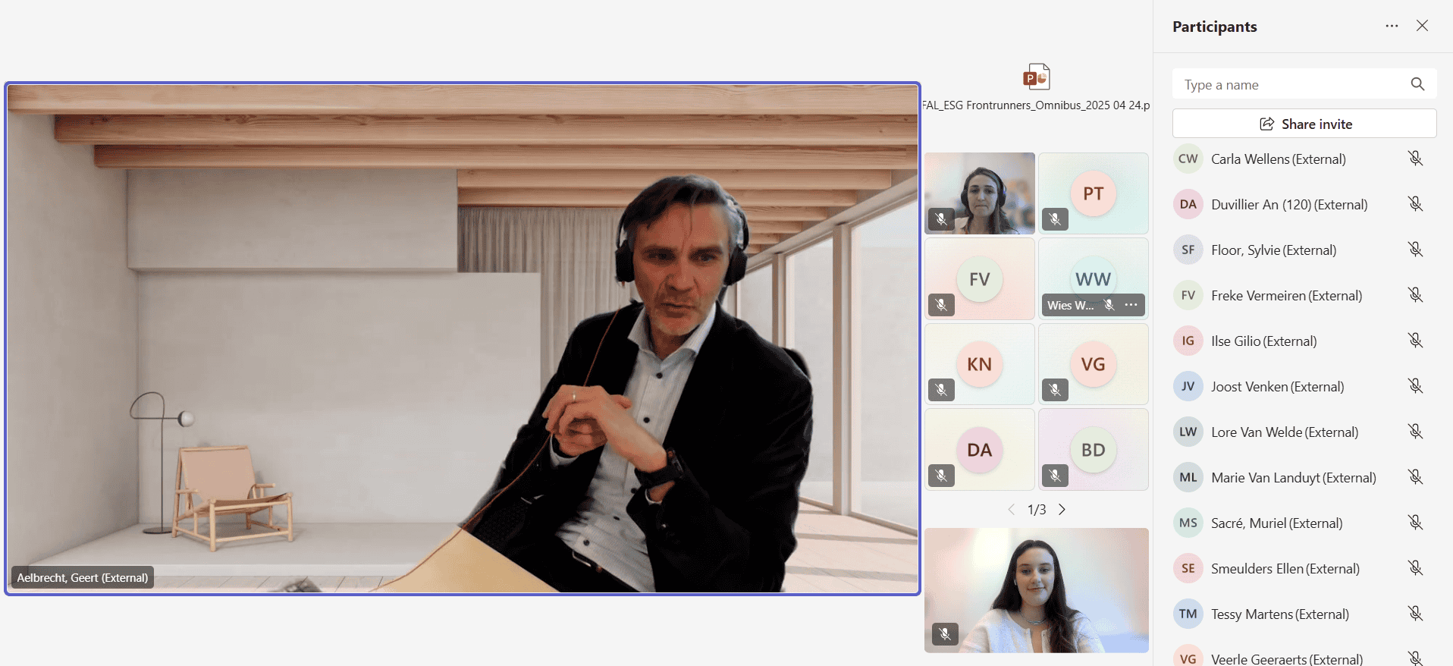The image size is (1453, 666).
Task: Click the Participants panel heading
Action: coord(1214,27)
